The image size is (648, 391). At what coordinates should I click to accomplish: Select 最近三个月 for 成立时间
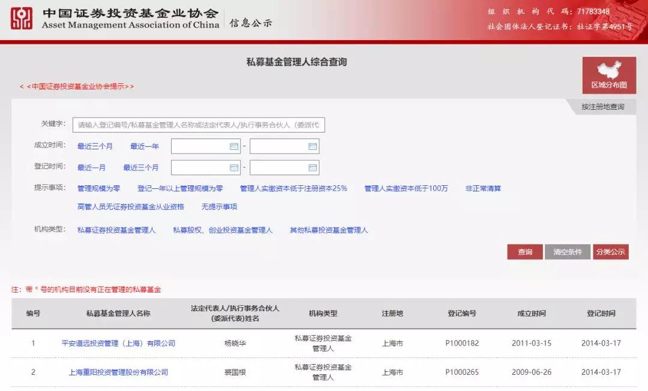[95, 146]
